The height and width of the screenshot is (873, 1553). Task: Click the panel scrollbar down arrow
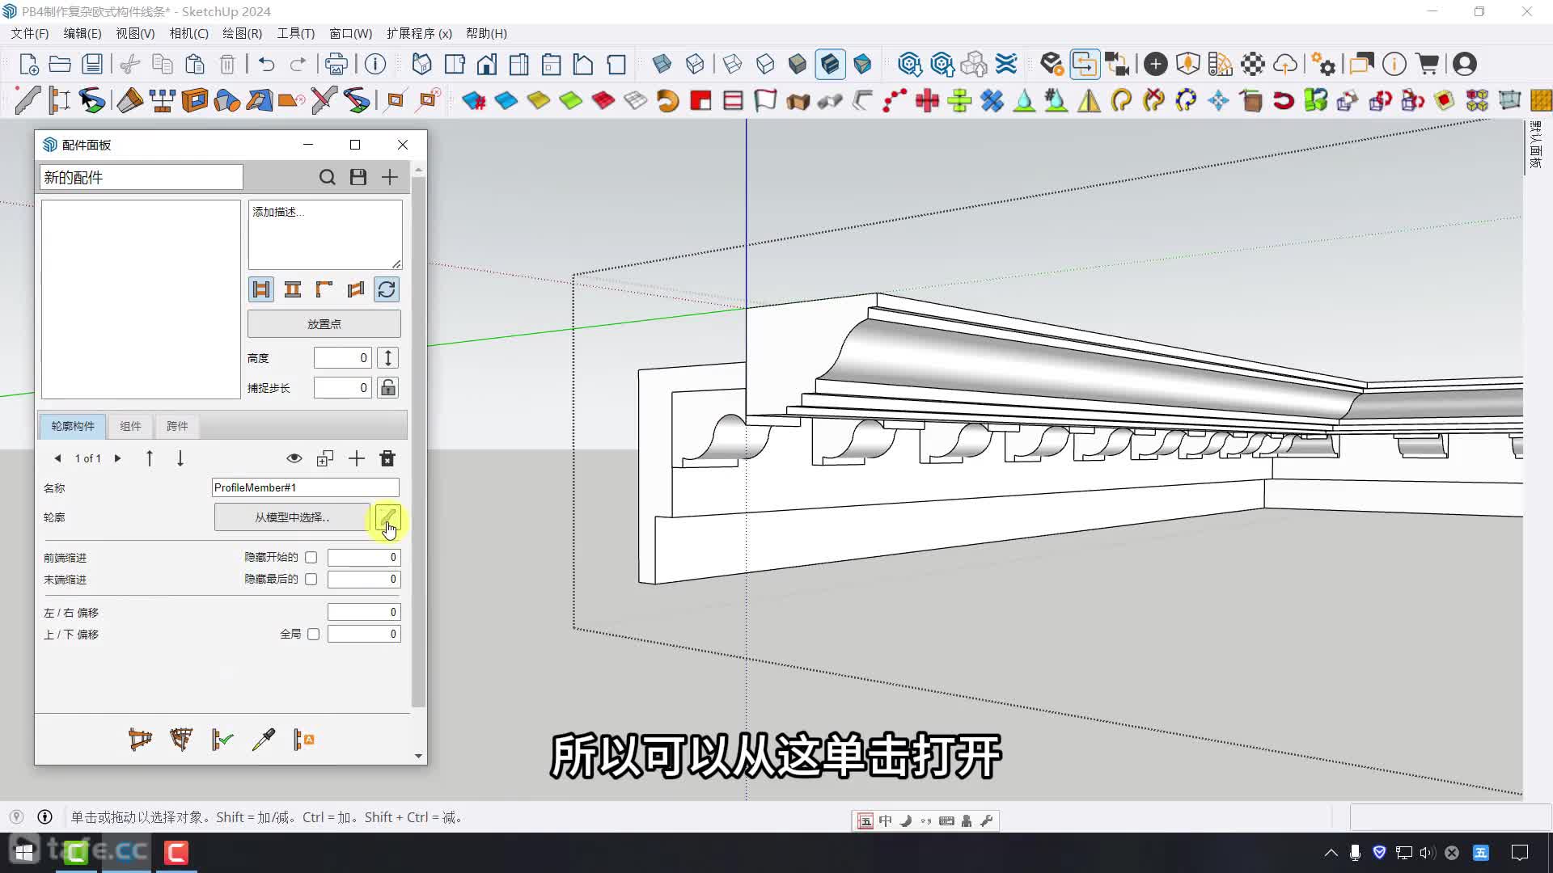pos(418,756)
